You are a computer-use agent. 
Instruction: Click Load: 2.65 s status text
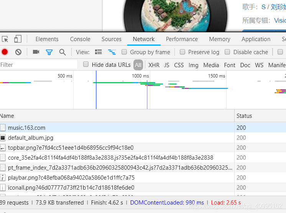coord(226,202)
